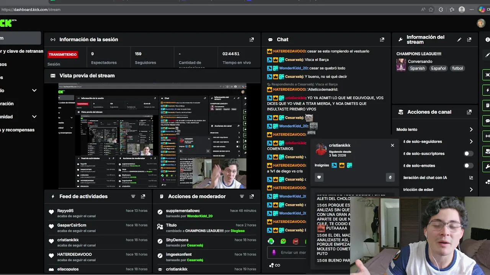The width and height of the screenshot is (490, 275).
Task: Open browser settings three-dots menu
Action: click(x=472, y=10)
